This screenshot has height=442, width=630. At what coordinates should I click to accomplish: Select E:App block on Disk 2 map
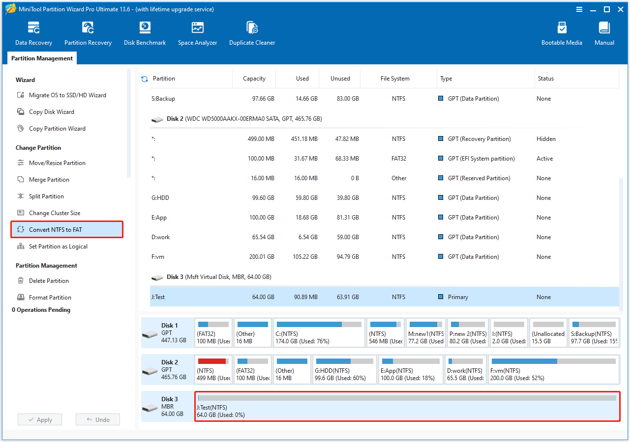click(x=411, y=369)
